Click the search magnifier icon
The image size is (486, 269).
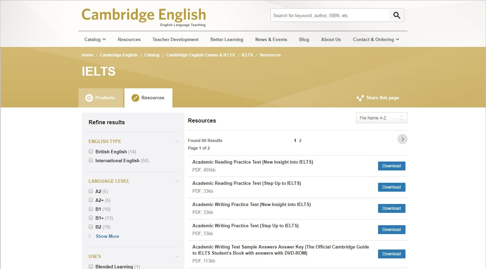pyautogui.click(x=397, y=15)
